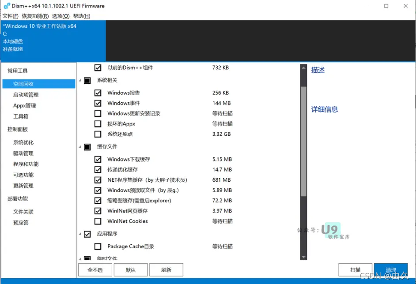
Task: Open the 选项(O) menu
Action: pos(61,16)
